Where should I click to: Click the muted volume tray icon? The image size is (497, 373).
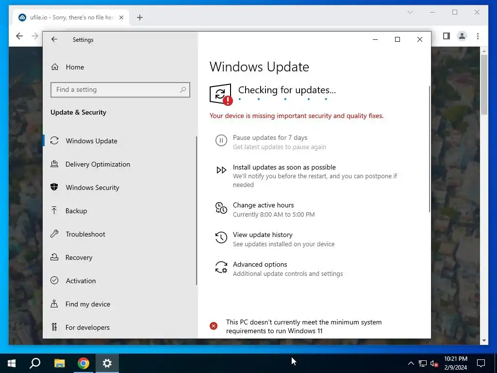[434, 363]
